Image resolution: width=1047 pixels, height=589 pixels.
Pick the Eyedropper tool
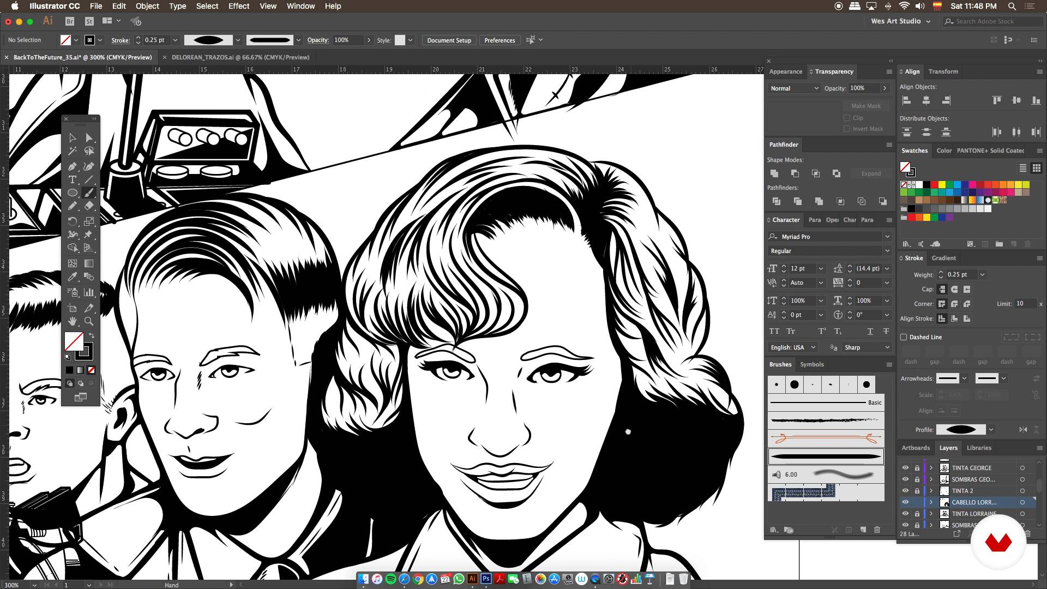point(72,277)
